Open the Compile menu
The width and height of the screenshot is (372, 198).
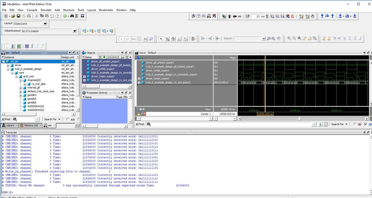32,10
